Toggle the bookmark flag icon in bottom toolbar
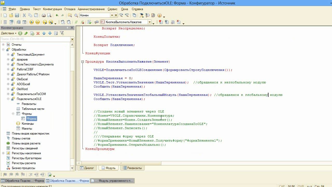The width and height of the screenshot is (332, 187). [x=5, y=175]
